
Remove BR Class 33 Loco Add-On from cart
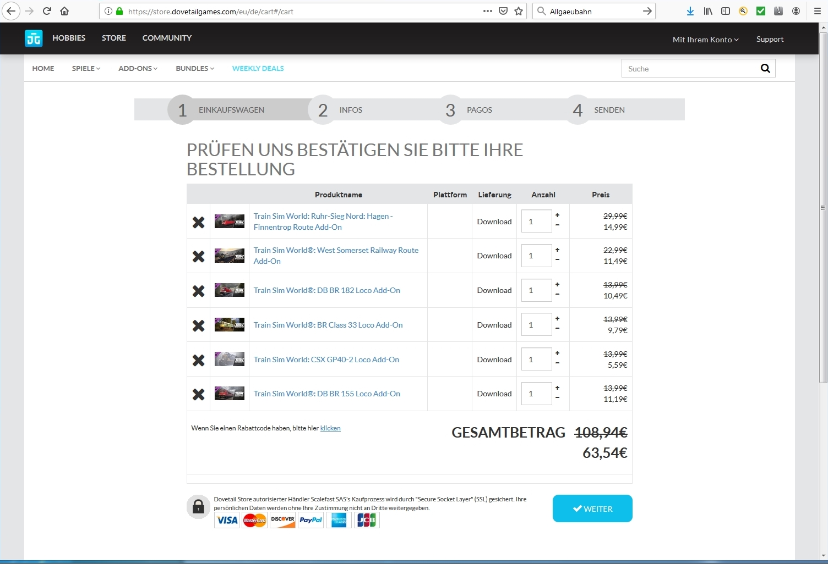pyautogui.click(x=199, y=325)
